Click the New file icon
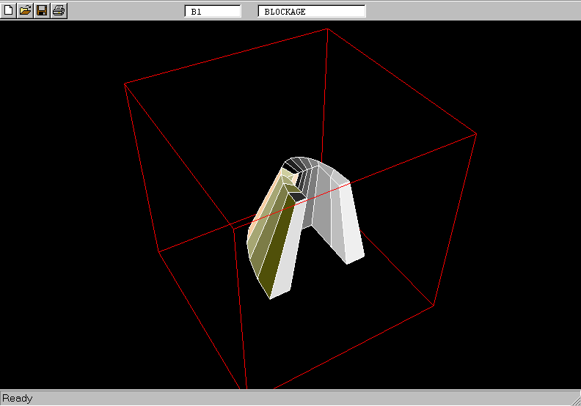The height and width of the screenshot is (406, 581). [x=9, y=10]
